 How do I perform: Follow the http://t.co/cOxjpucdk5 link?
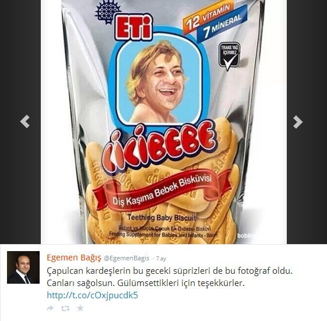92,295
